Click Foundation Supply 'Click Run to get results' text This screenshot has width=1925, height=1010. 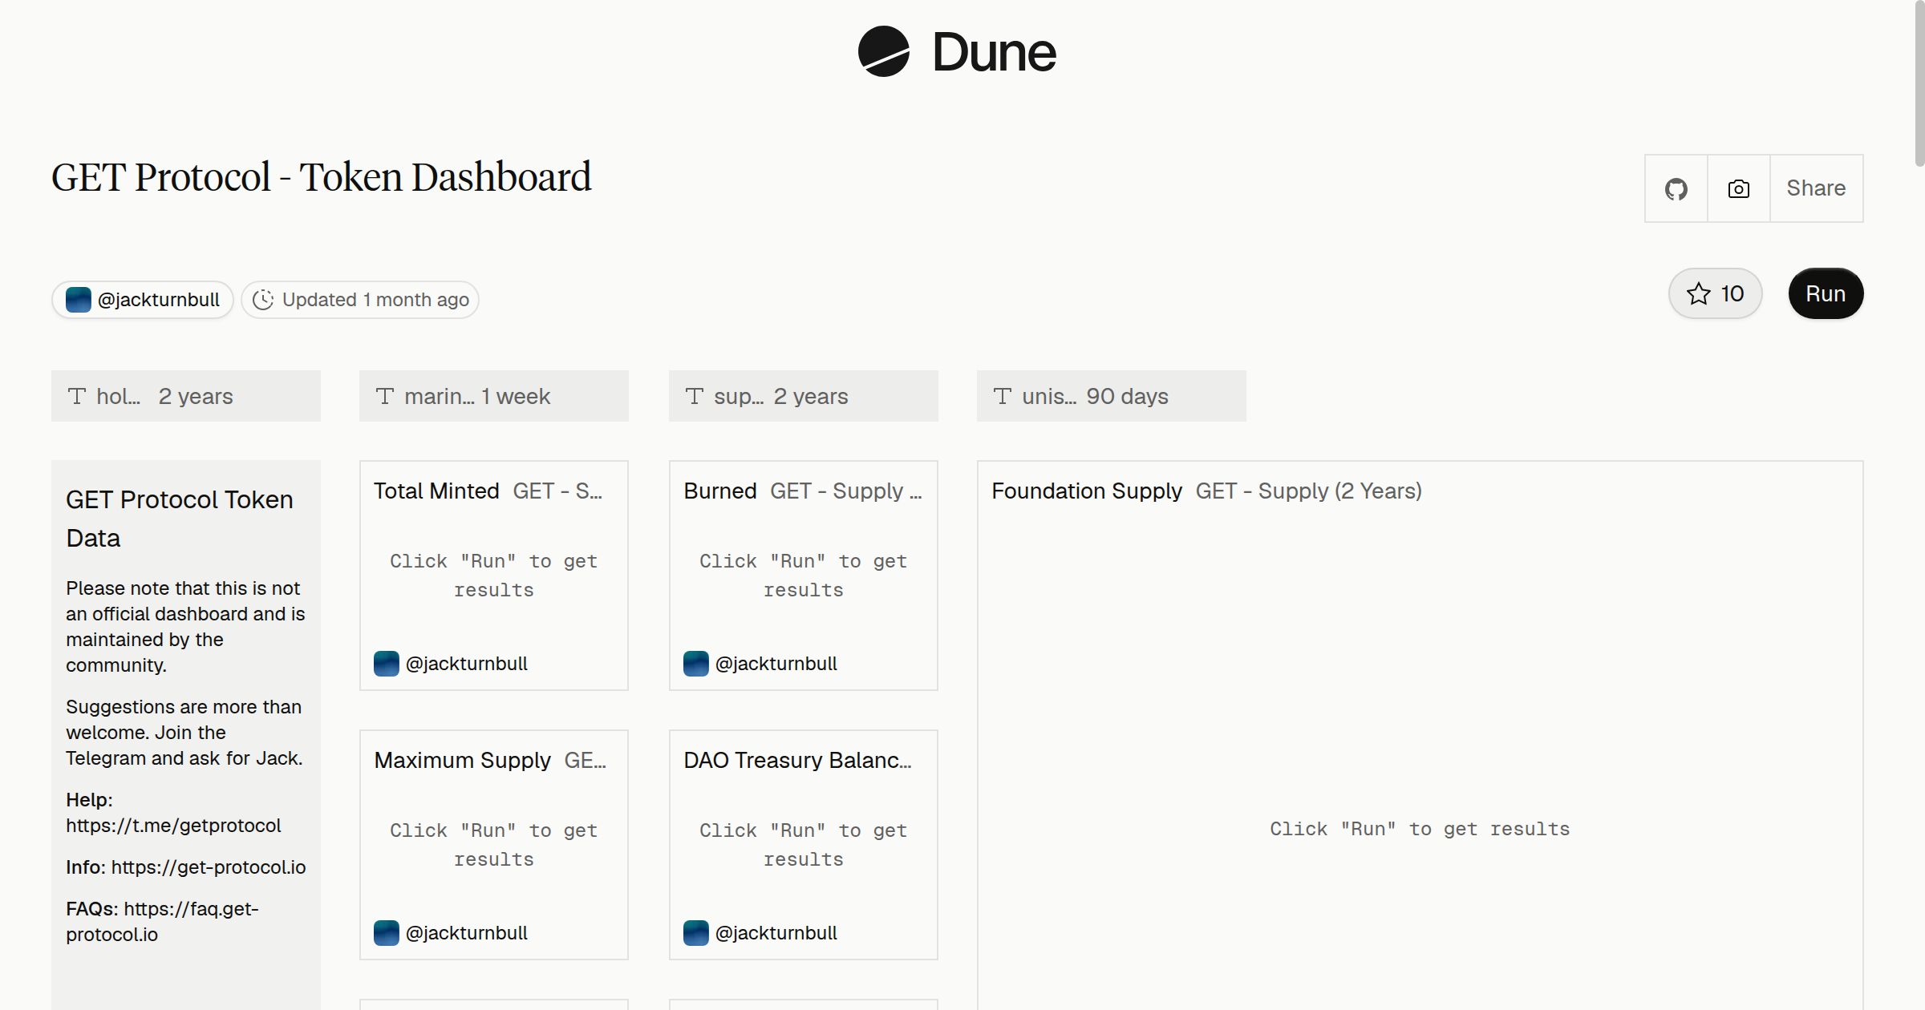1420,829
